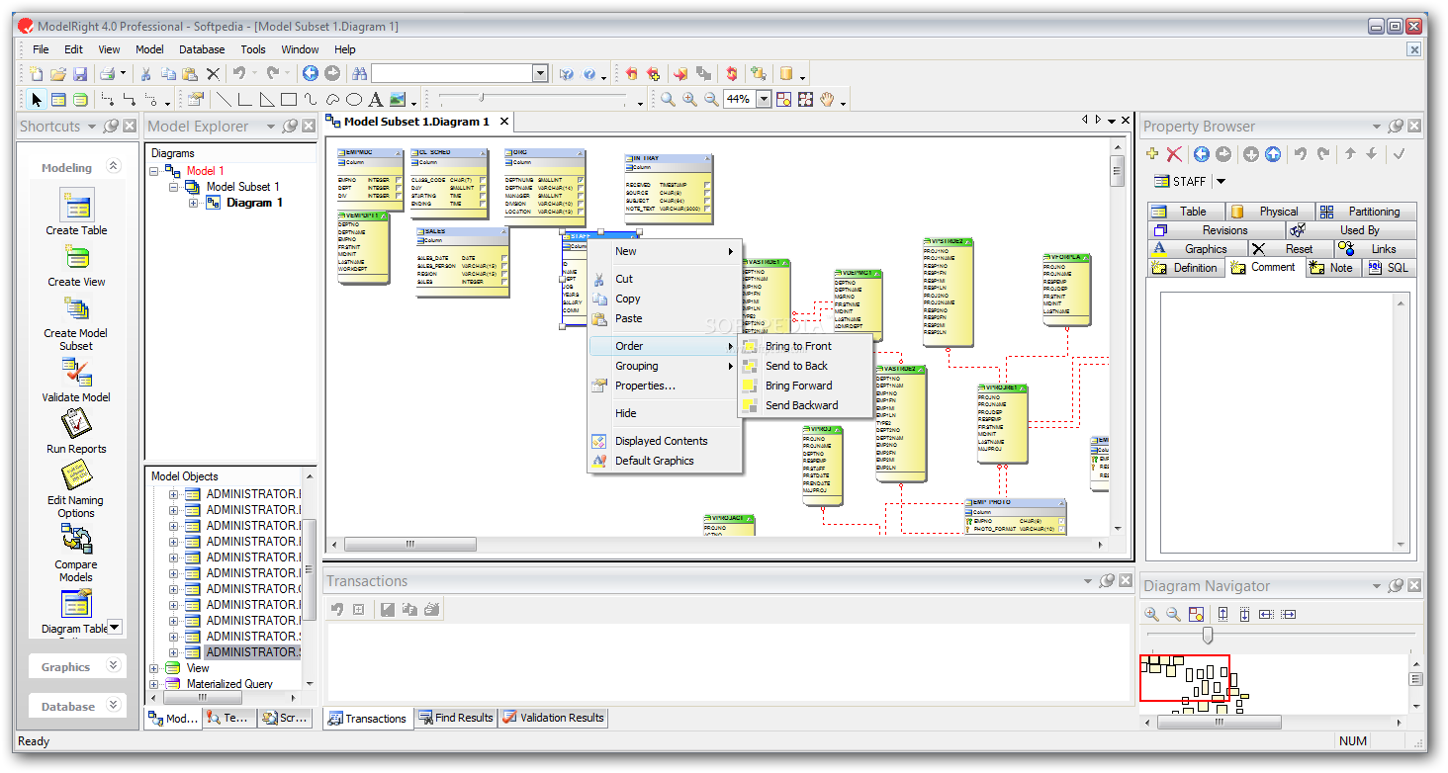Open the STAFF object dropdown arrow
The image size is (1448, 773).
pos(1221,181)
